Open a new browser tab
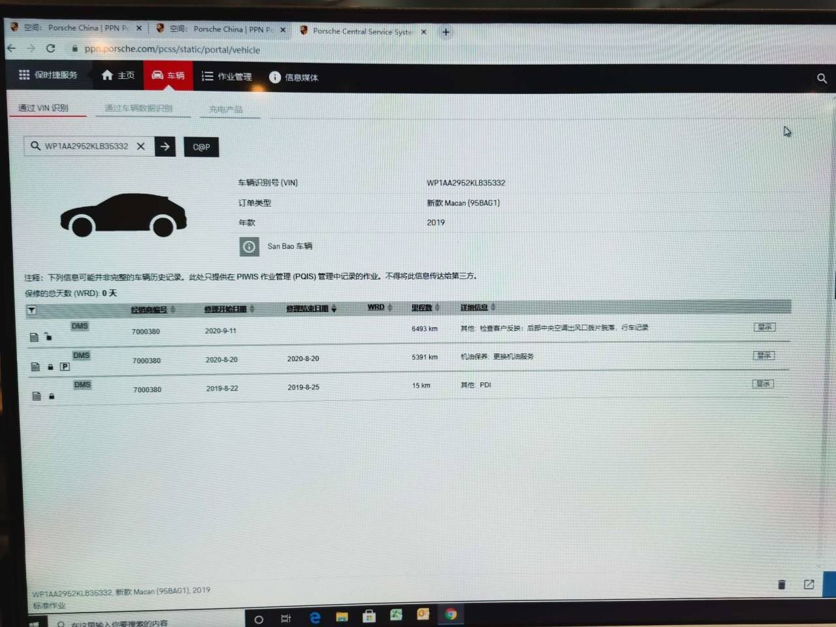The height and width of the screenshot is (627, 836). point(446,31)
